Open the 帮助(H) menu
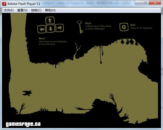Screen dimensions: 163x130 click(50, 10)
